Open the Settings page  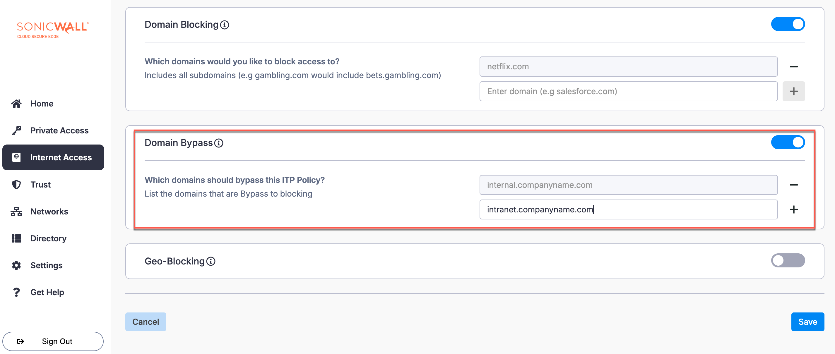point(46,265)
